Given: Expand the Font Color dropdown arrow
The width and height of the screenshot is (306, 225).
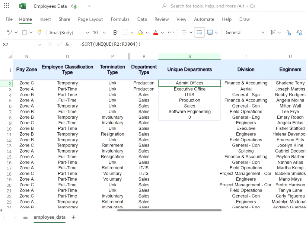Looking at the screenshot, I should coord(162,33).
